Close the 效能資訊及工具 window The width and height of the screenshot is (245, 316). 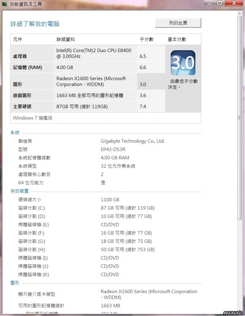pyautogui.click(x=234, y=3)
